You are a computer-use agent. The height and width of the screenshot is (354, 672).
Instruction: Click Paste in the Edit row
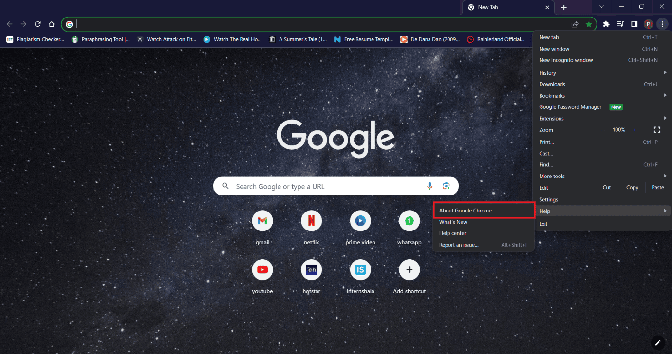[658, 188]
